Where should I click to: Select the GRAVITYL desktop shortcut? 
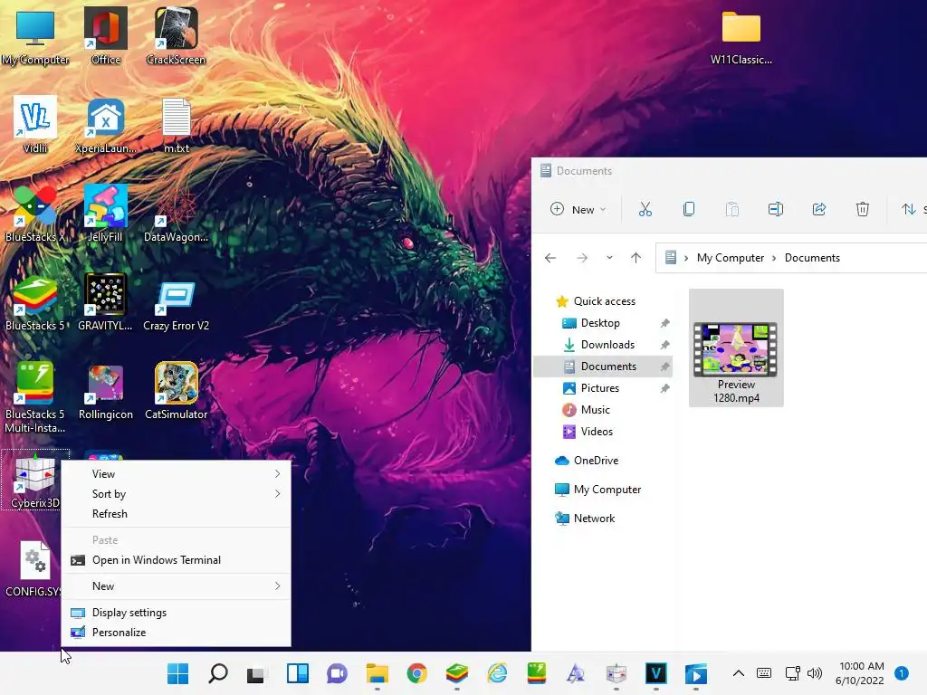[x=106, y=302]
